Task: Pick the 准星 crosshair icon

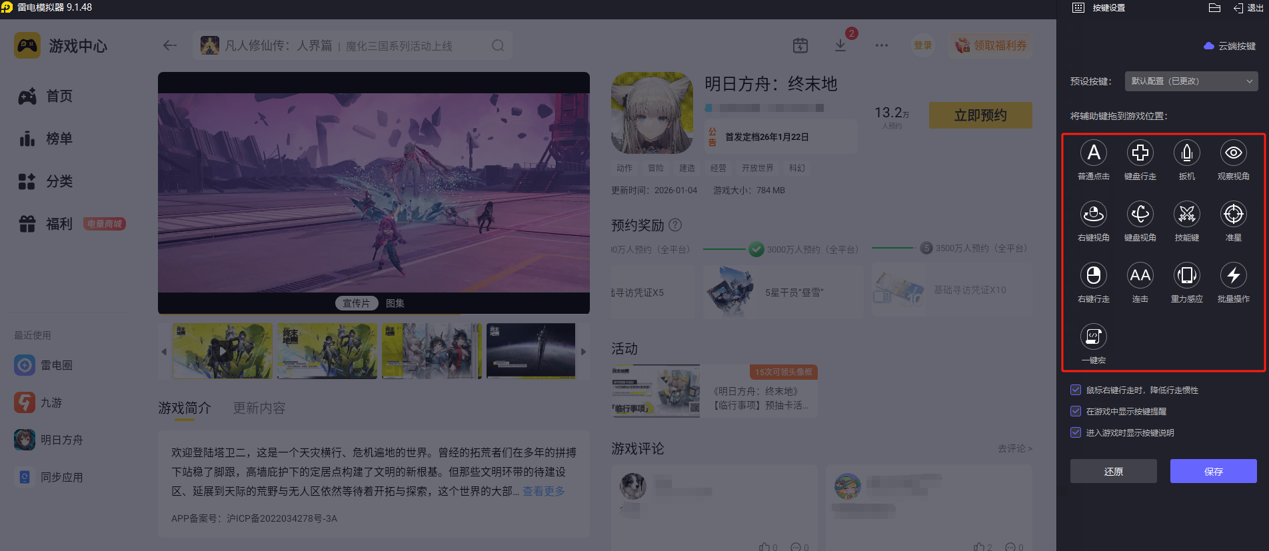Action: click(1234, 215)
